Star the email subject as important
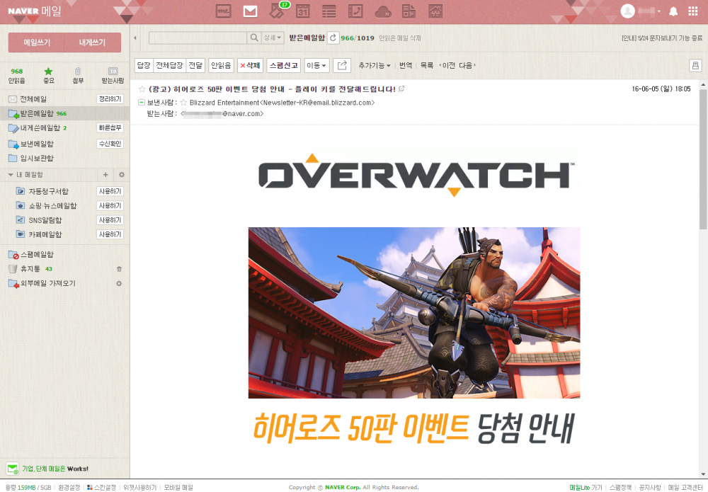708x492 pixels. [142, 89]
